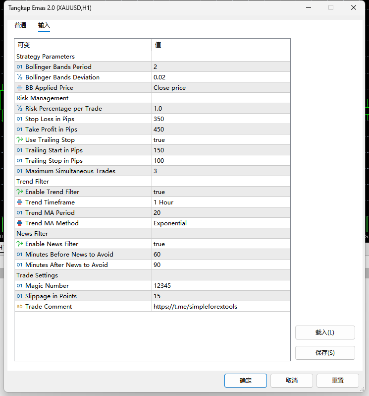Click the boolean arrow icon beside Enable News Filter
Screen dimensions: 369x396
tap(19, 244)
